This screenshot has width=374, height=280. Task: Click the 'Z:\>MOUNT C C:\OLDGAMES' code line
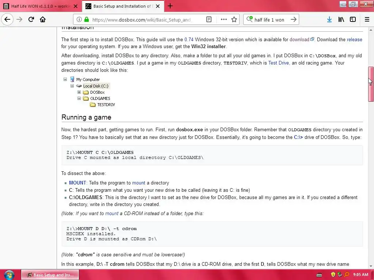click(x=100, y=152)
